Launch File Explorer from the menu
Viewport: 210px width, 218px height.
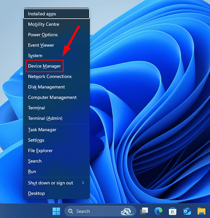(56, 150)
